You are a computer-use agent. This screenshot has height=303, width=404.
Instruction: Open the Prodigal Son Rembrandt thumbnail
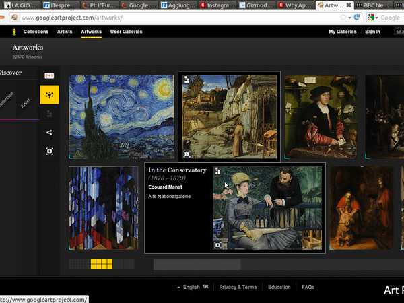pos(362,208)
